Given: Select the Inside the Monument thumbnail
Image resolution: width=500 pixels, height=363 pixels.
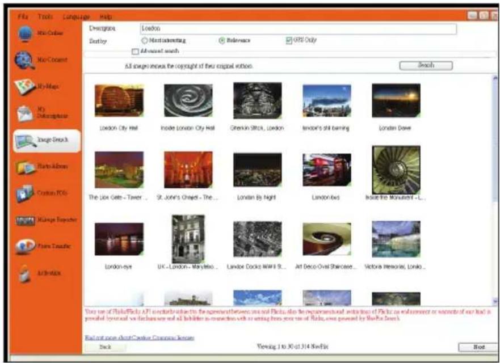Looking at the screenshot, I should coord(396,170).
